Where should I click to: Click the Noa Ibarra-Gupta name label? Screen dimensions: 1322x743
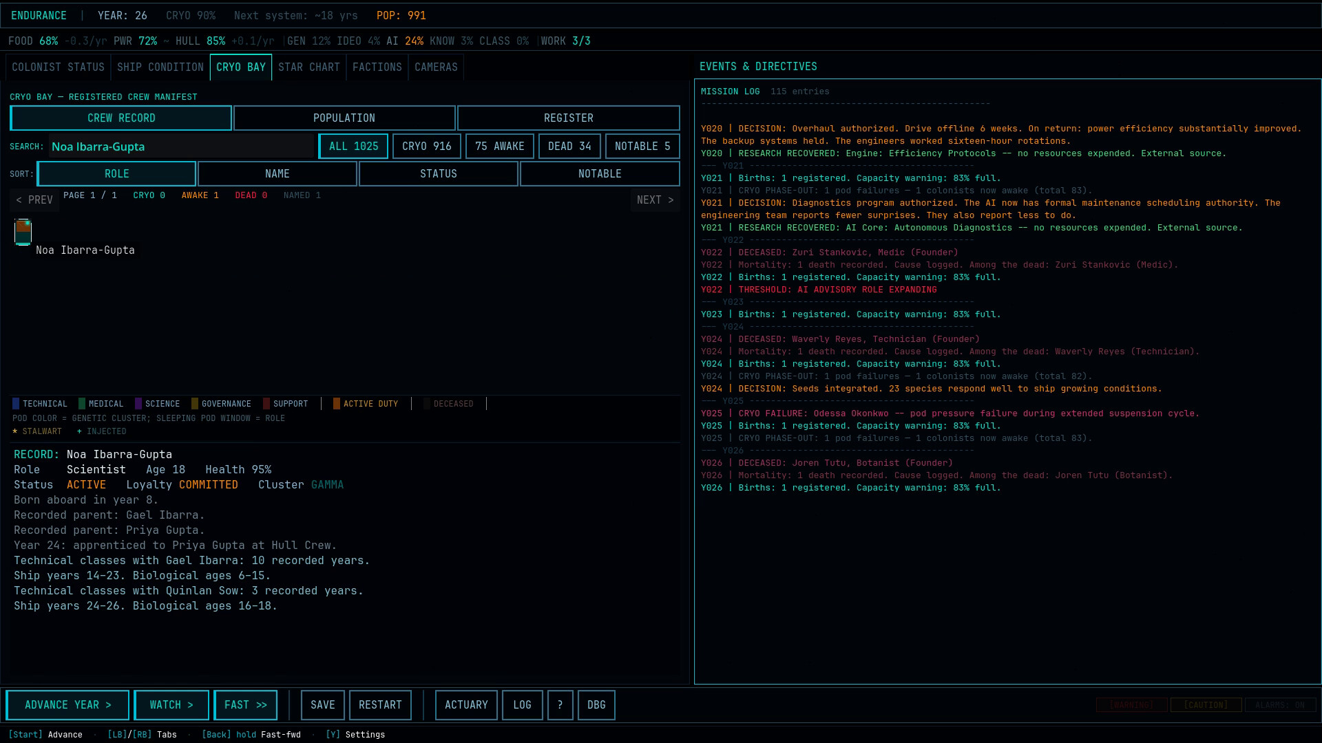(x=85, y=250)
